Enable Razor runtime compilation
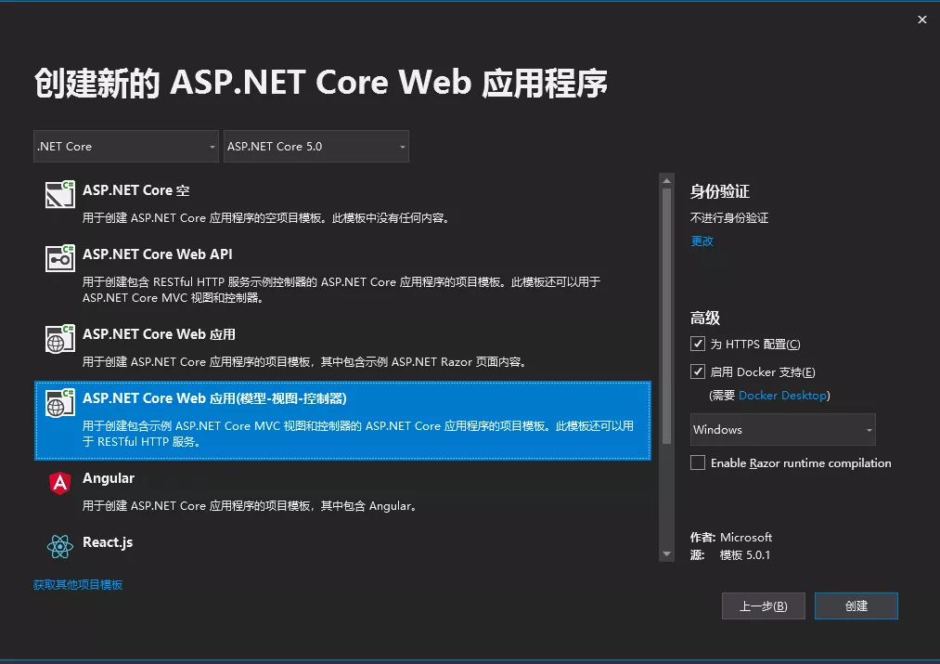The width and height of the screenshot is (940, 664). tap(698, 462)
